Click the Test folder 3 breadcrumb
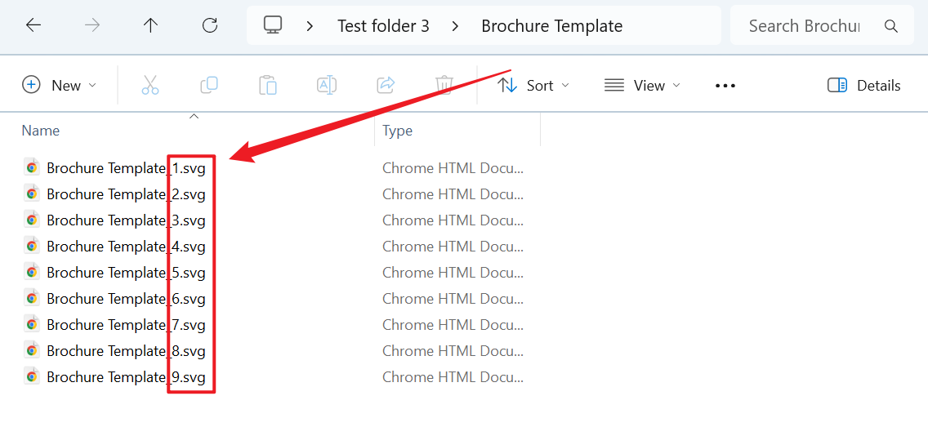 (383, 26)
